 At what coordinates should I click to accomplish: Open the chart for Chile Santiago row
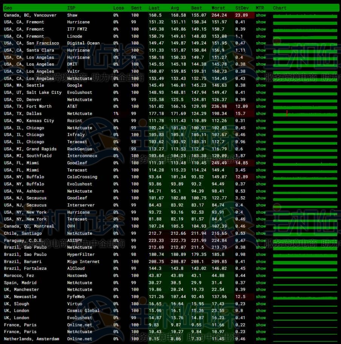coord(305,234)
